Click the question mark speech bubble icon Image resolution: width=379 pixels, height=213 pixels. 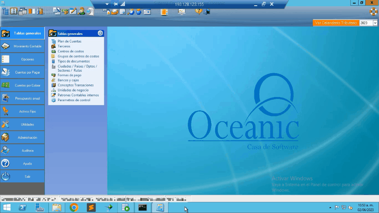coord(199,11)
